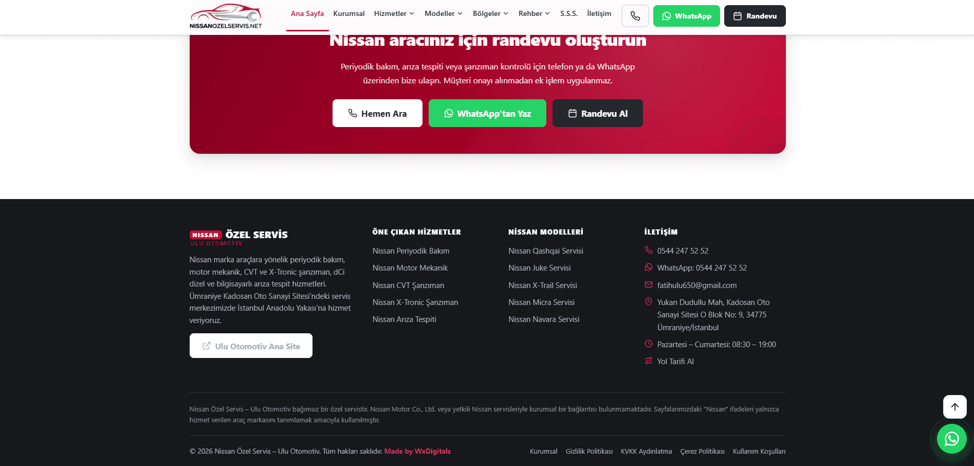Open the Gizlilik Politikası link
This screenshot has height=466, width=974.
[589, 452]
